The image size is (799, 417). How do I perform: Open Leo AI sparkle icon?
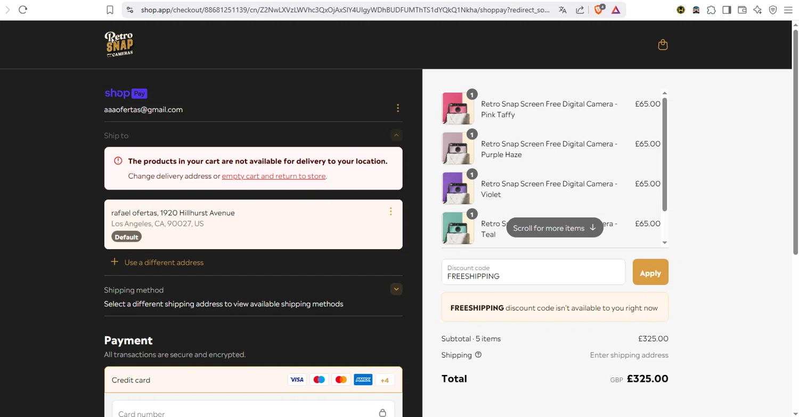pyautogui.click(x=757, y=10)
